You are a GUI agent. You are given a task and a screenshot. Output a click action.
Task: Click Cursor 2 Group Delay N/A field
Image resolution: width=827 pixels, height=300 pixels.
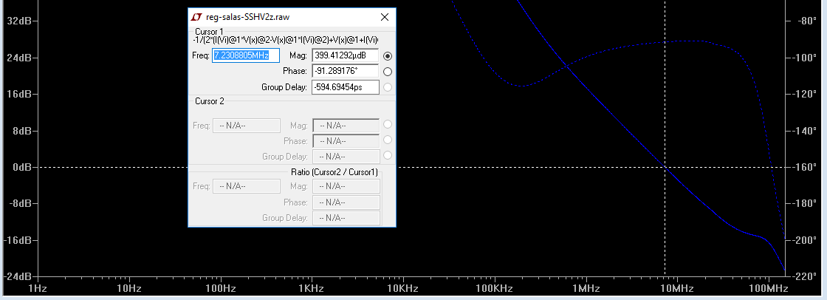pyautogui.click(x=346, y=157)
